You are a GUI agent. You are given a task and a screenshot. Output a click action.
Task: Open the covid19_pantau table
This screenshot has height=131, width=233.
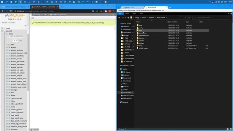tap(16, 110)
